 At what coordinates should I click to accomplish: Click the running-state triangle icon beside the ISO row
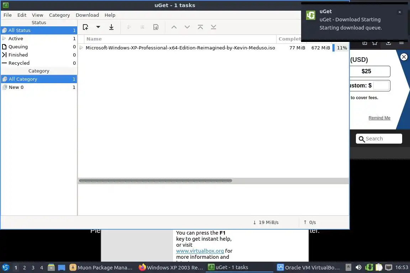(x=81, y=48)
